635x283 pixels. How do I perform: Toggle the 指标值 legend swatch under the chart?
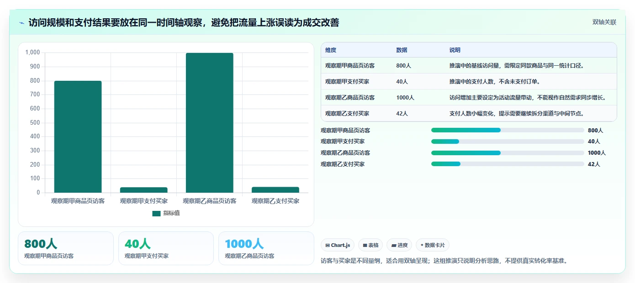[x=156, y=213]
